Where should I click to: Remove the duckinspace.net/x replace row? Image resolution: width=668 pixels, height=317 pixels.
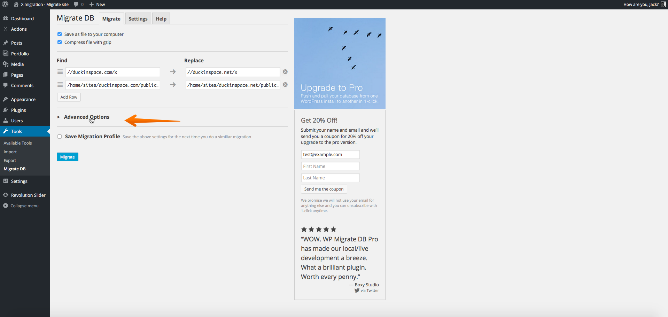click(285, 72)
